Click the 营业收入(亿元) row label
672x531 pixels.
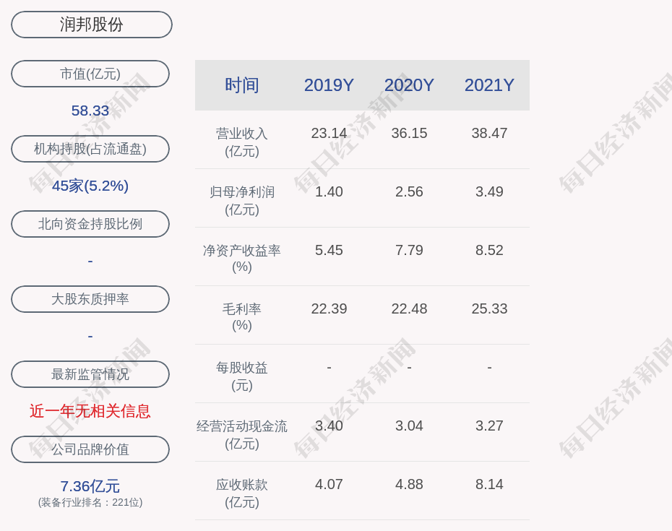click(242, 142)
